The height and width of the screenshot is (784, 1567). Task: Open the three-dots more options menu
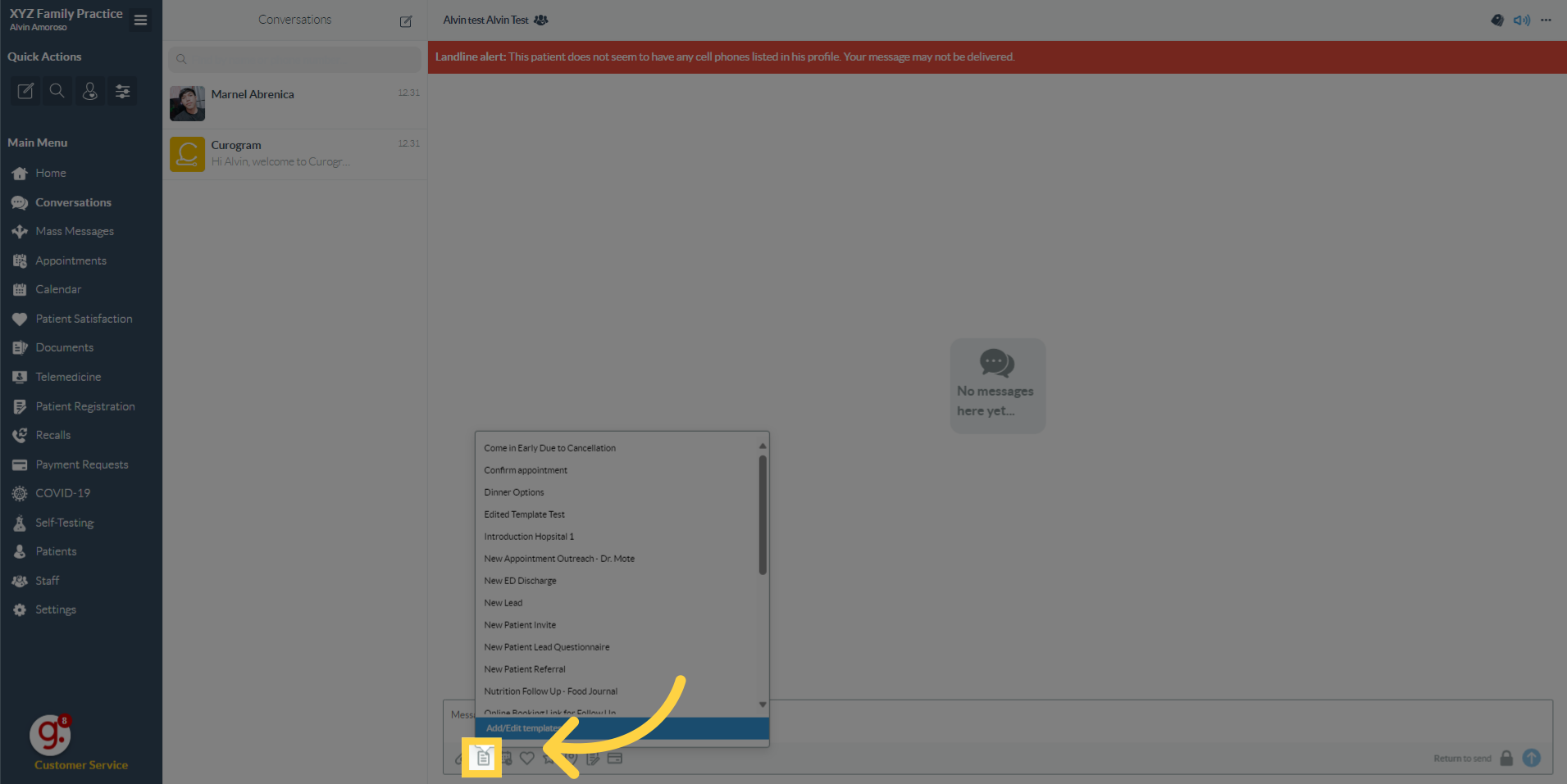pos(1546,20)
